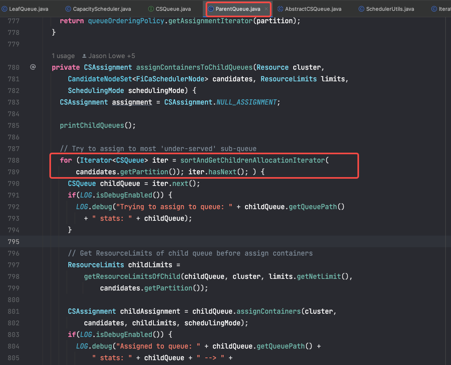Close the ParentQueue.java tab

(x=266, y=9)
